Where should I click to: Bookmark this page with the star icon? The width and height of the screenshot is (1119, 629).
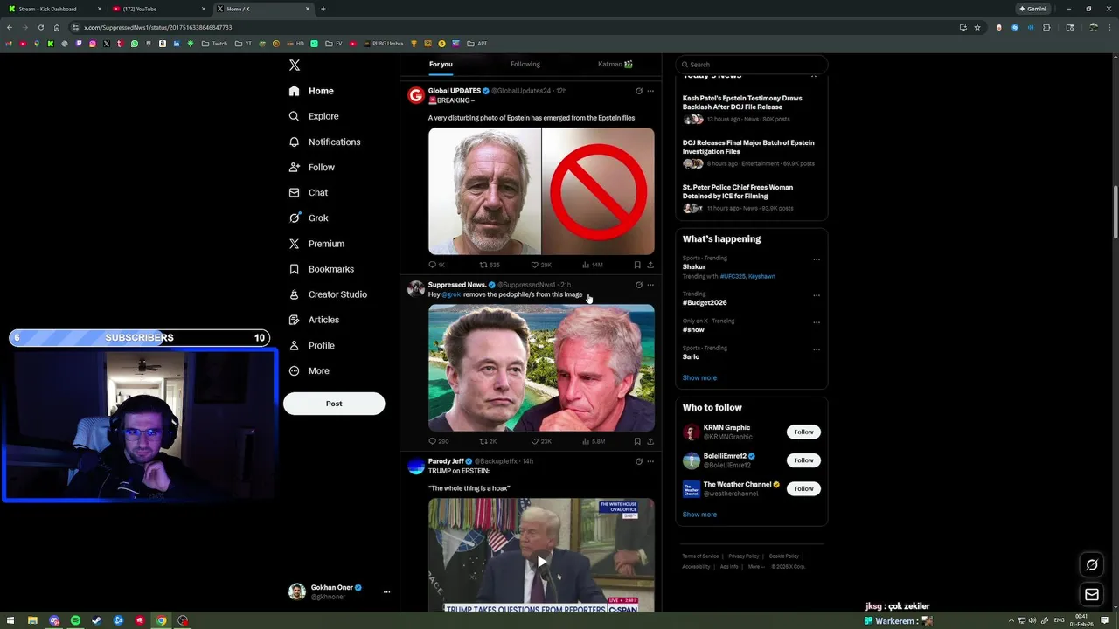[x=977, y=27]
